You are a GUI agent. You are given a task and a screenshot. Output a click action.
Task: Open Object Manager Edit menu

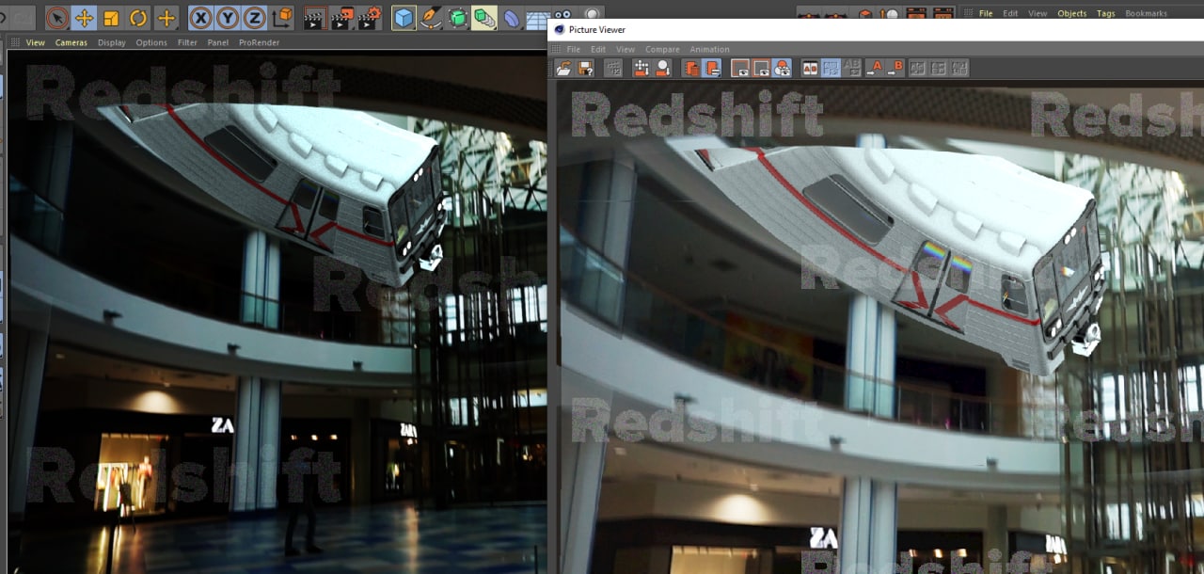coord(1010,13)
